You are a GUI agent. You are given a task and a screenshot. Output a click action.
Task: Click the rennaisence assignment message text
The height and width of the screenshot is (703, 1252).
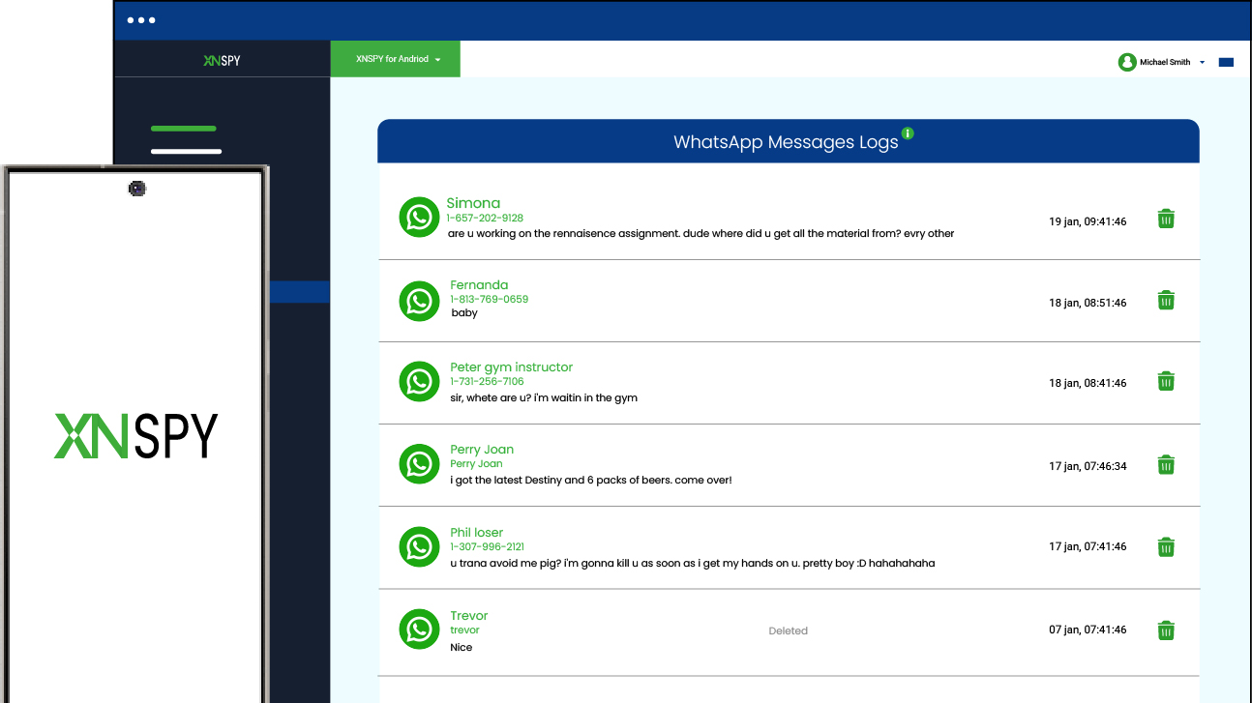(701, 234)
